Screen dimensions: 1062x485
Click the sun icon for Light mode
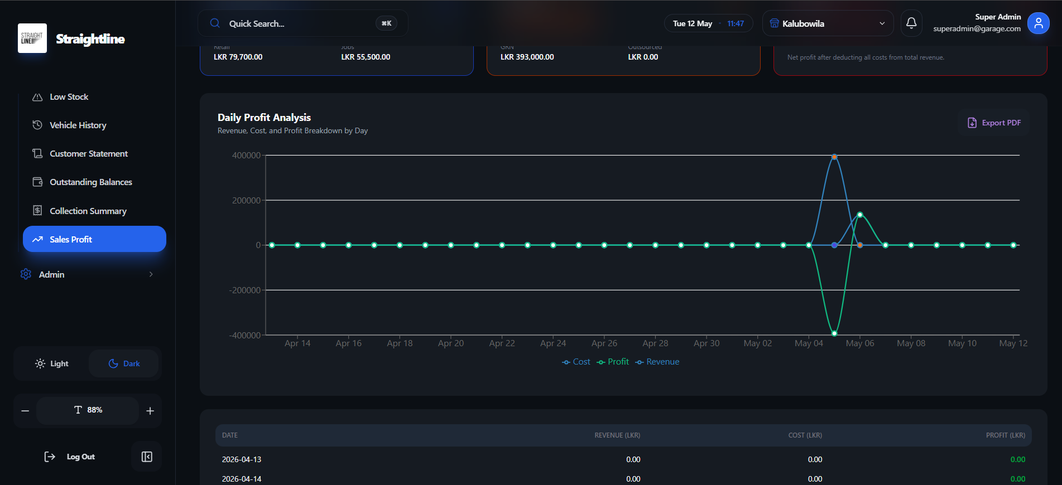pyautogui.click(x=40, y=363)
